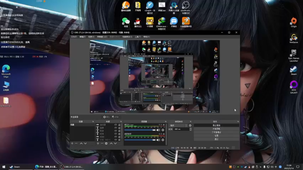Open GOG GALAXY desktop icon
303x170 pixels.
pos(294,87)
